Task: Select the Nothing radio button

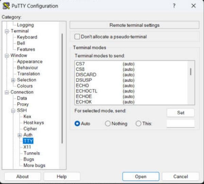Action: (x=108, y=124)
